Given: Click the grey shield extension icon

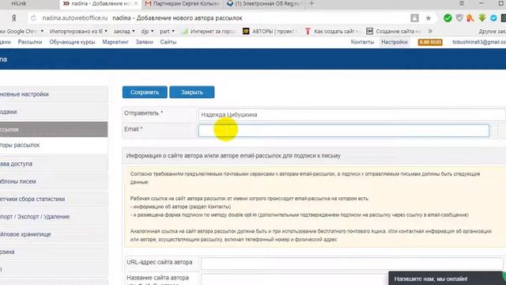Looking at the screenshot, I should point(459,18).
